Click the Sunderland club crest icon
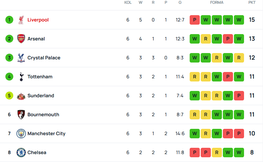Screen dimensions: 263x162 21,96
